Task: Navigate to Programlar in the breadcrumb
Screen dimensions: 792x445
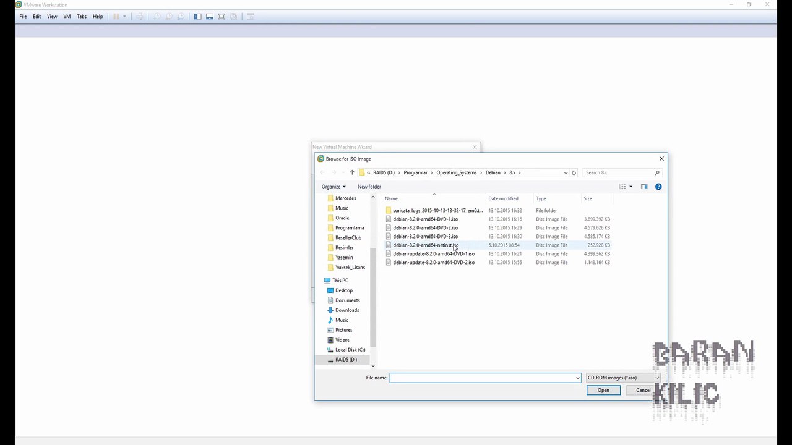Action: point(416,172)
